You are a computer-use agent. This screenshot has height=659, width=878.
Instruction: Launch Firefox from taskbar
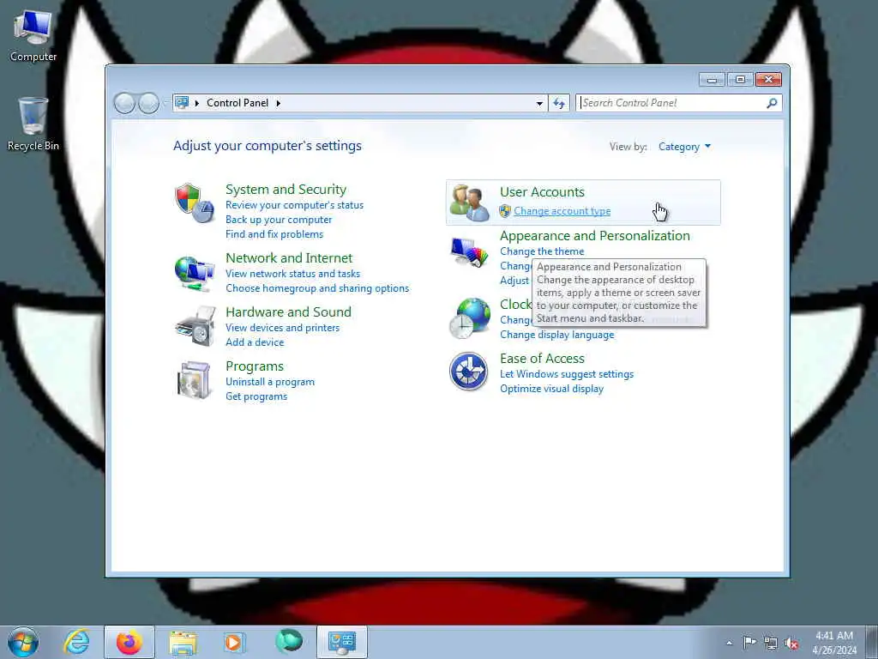coord(129,642)
